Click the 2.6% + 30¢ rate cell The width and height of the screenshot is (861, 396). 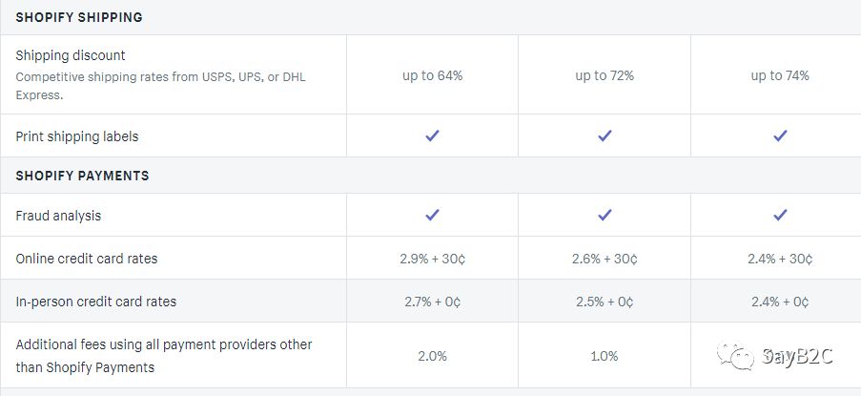click(x=605, y=259)
